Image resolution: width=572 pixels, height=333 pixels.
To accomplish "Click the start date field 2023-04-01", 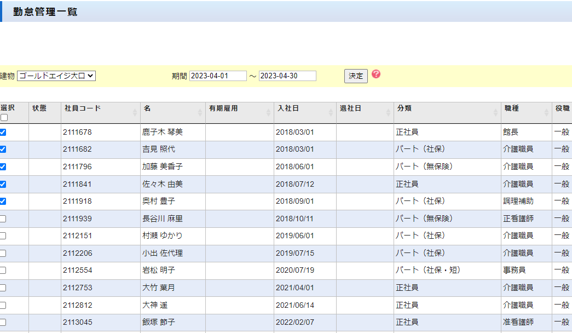I will coord(218,76).
